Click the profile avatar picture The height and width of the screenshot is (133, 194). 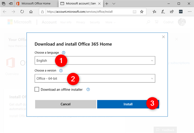[182, 22]
